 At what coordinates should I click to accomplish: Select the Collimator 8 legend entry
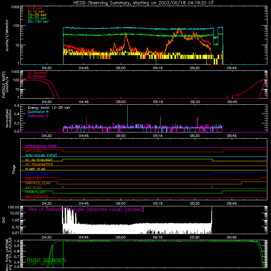pos(38,112)
